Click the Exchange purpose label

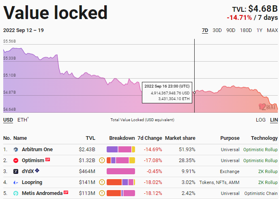point(230,171)
